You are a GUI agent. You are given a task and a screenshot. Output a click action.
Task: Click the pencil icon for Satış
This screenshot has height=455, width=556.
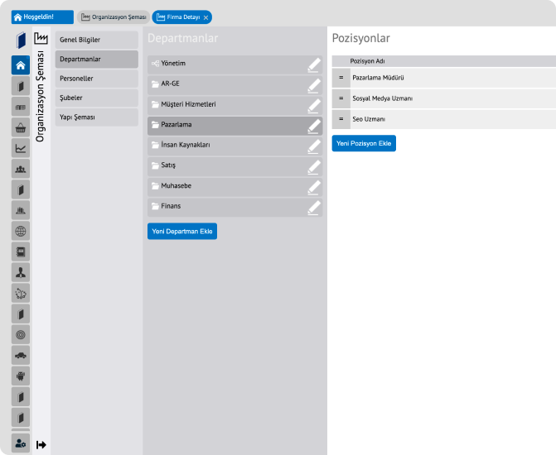coord(314,167)
